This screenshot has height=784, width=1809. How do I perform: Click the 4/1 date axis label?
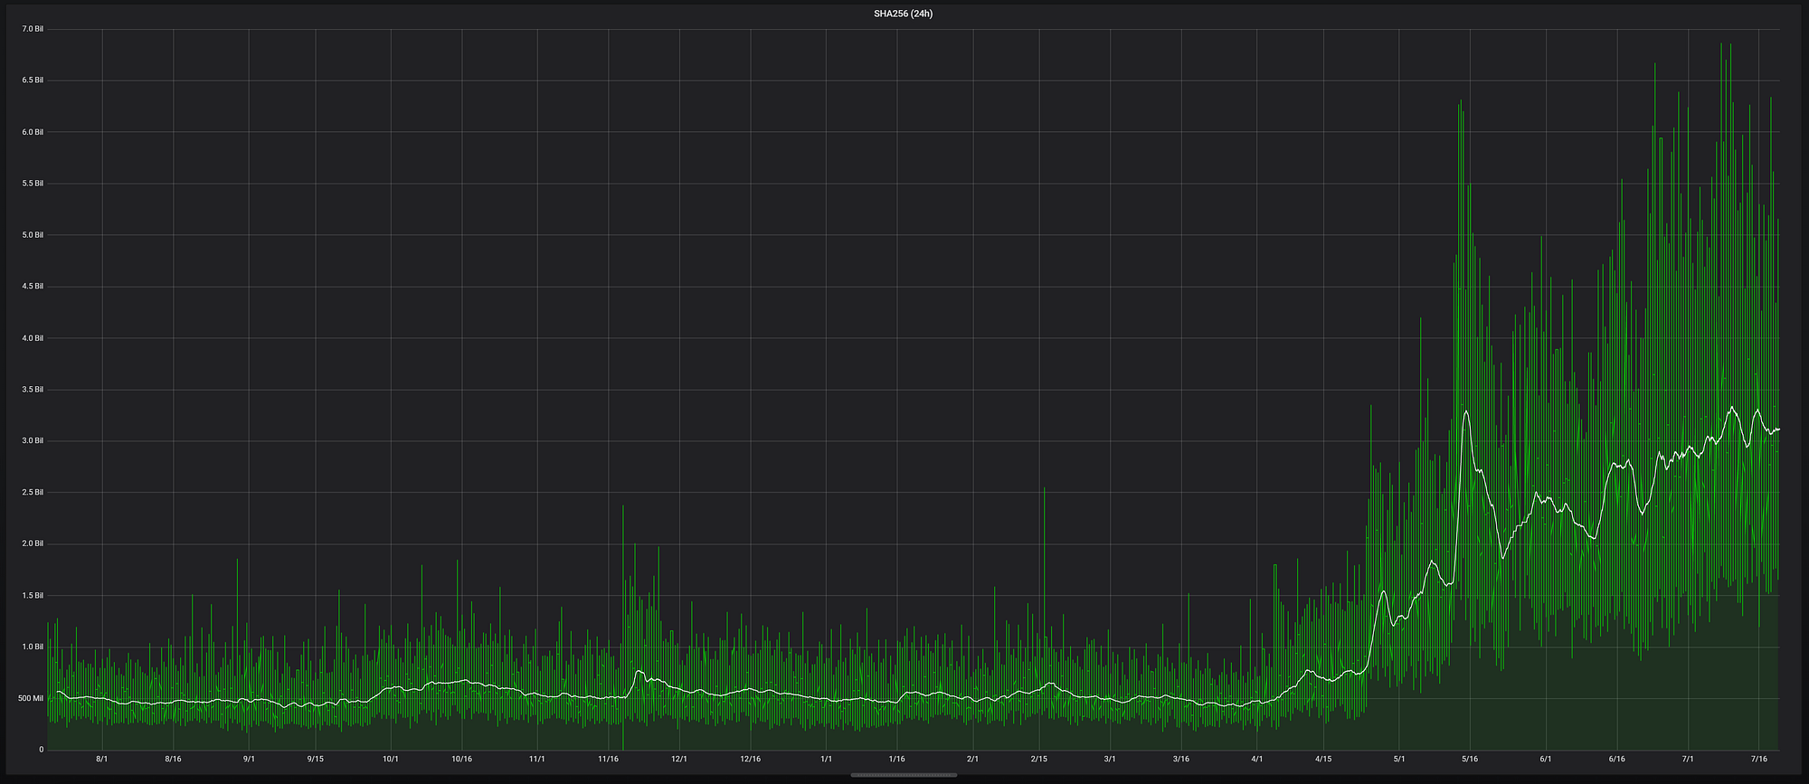pyautogui.click(x=1257, y=759)
